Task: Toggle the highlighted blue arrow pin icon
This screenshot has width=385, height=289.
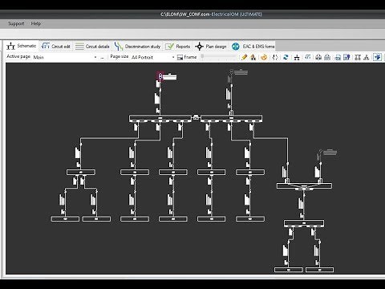Action: (x=378, y=57)
